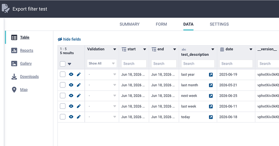Open the bulk-select arrow next to header checkbox
279x146 pixels.
click(x=70, y=64)
